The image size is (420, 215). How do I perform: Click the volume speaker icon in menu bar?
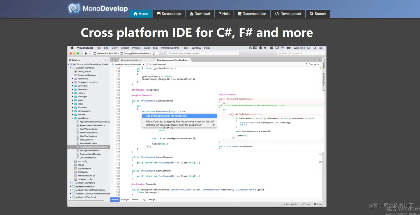click(265, 48)
